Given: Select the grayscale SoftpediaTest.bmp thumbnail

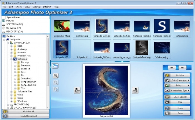Looking at the screenshot, I should pyautogui.click(x=142, y=49).
